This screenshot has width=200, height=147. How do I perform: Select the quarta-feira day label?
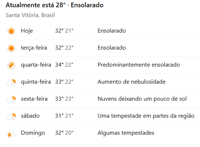[x=36, y=65]
